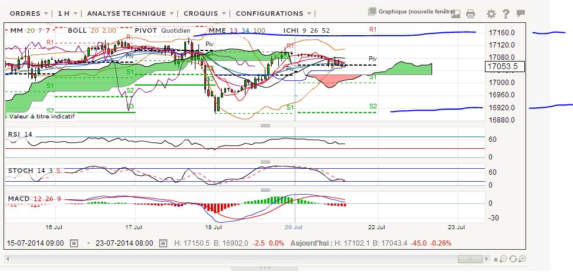Click the 'H: 17102.1' today's high value
573x272 pixels.
pos(352,243)
